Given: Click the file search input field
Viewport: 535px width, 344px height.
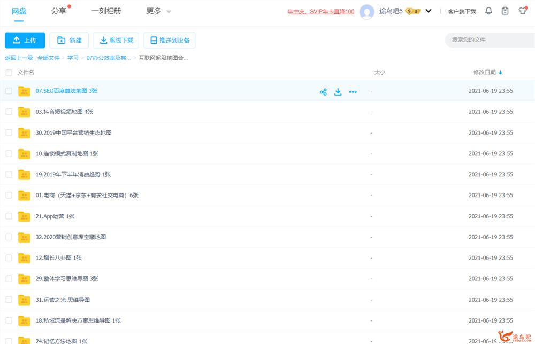Looking at the screenshot, I should (x=490, y=40).
